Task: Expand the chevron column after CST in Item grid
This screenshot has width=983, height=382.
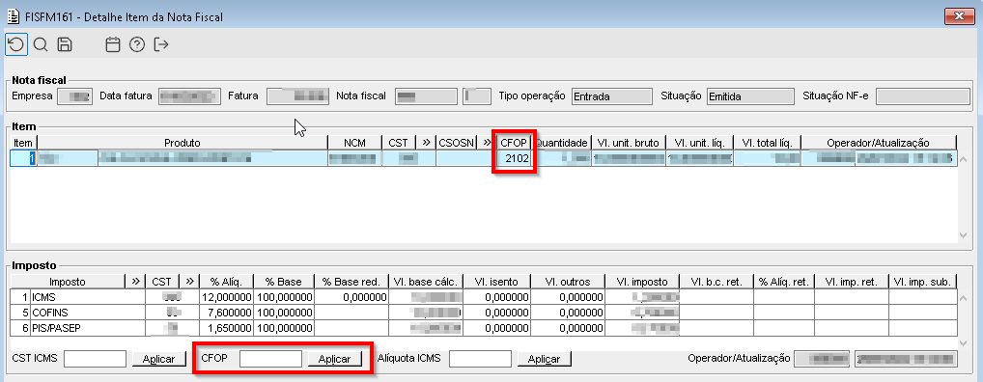Action: click(x=426, y=143)
